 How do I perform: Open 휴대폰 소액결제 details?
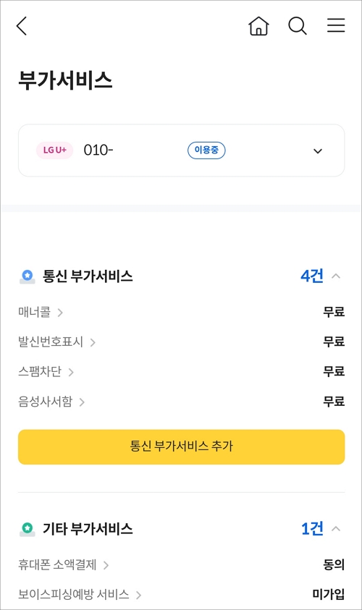(64, 565)
